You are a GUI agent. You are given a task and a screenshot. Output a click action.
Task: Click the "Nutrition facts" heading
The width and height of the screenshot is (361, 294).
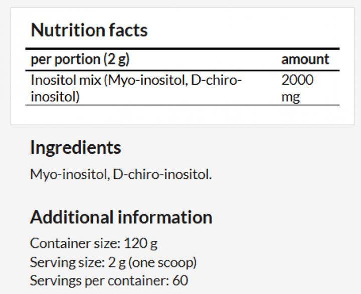pos(89,30)
